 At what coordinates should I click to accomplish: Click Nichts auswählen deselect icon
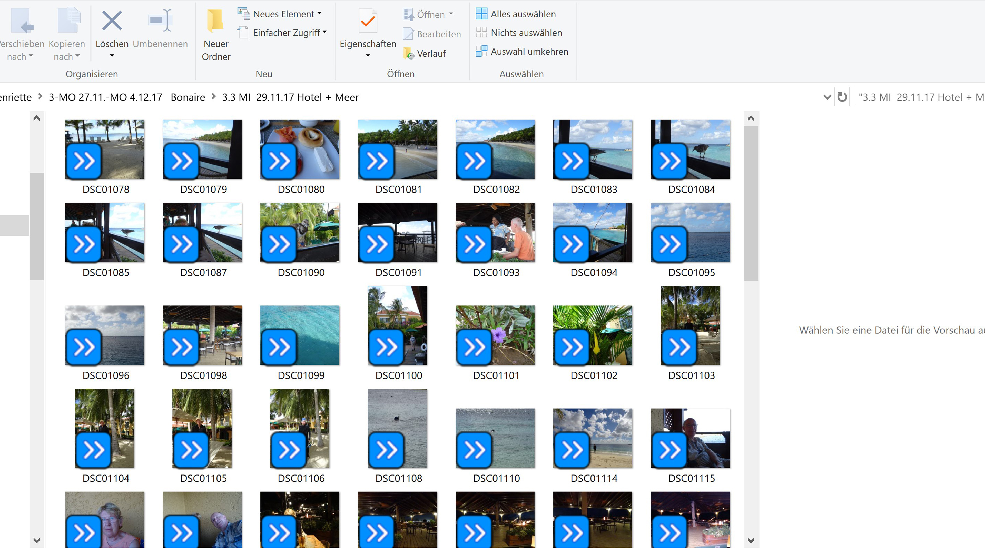click(x=481, y=33)
